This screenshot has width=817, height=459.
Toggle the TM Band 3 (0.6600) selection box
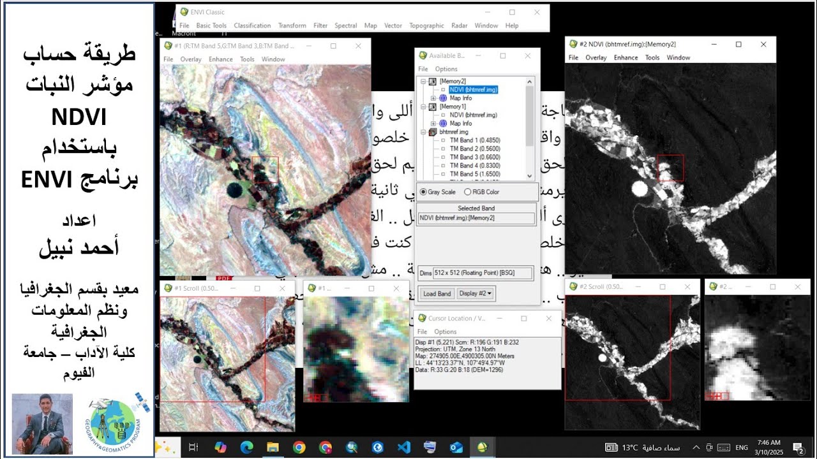click(444, 157)
